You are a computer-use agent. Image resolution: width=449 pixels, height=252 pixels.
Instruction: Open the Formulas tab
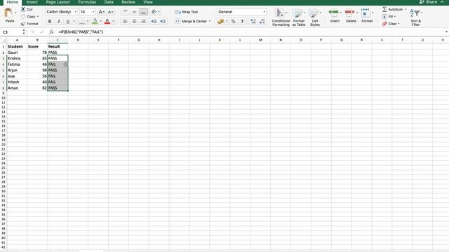coord(87,2)
